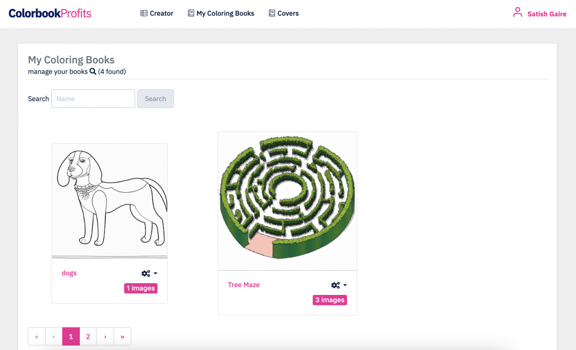Open the Tree Maze thumbnail
Image resolution: width=576 pixels, height=350 pixels.
pos(287,201)
